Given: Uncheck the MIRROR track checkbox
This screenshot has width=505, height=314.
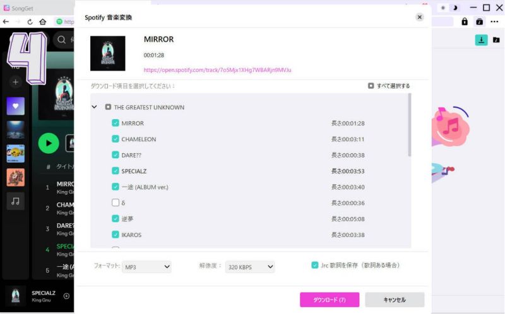Looking at the screenshot, I should click(116, 124).
